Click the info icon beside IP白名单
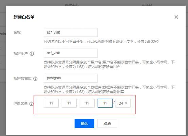188x136 pixels. point(32,104)
